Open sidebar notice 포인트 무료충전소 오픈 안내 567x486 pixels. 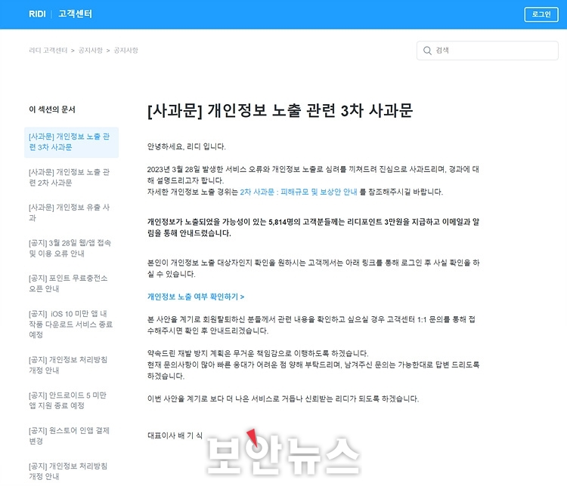click(x=68, y=284)
